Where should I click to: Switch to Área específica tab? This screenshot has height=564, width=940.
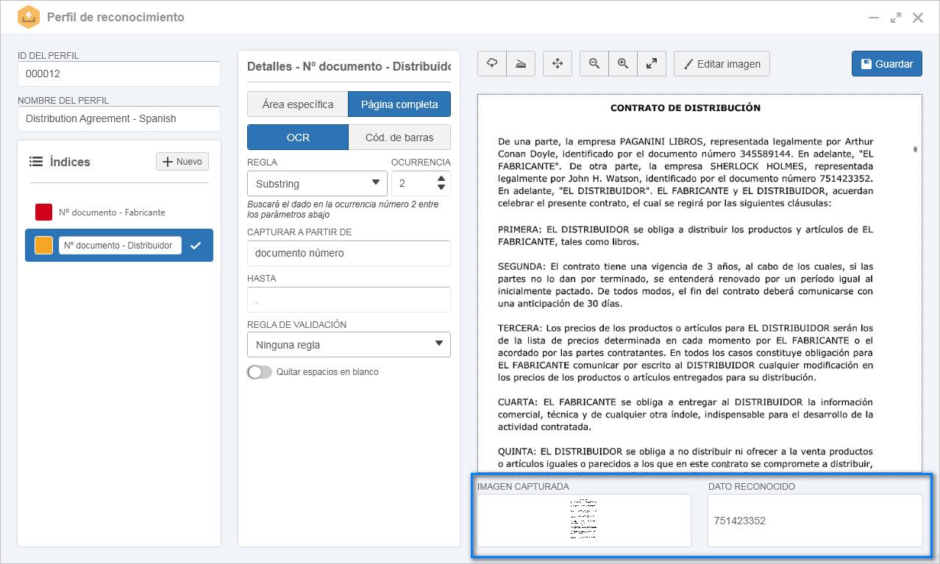(298, 104)
